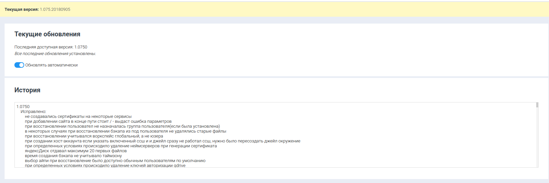Click the line about global workspace
The width and height of the screenshot is (549, 183).
click(x=94, y=136)
